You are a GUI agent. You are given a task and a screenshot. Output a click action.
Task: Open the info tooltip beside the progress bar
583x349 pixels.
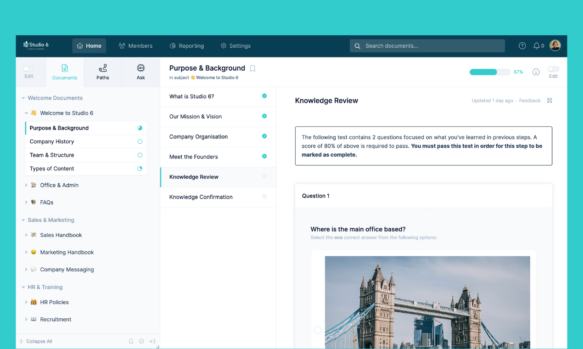[x=536, y=72]
